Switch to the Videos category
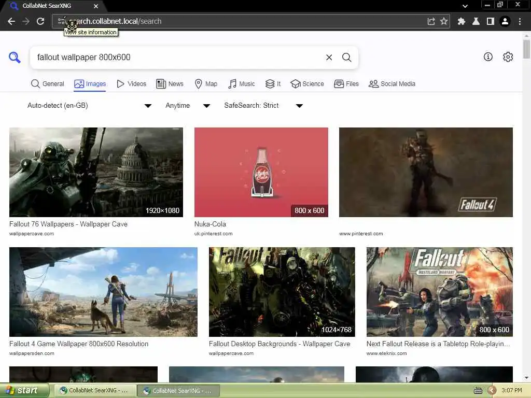Image resolution: width=531 pixels, height=398 pixels. tap(131, 83)
